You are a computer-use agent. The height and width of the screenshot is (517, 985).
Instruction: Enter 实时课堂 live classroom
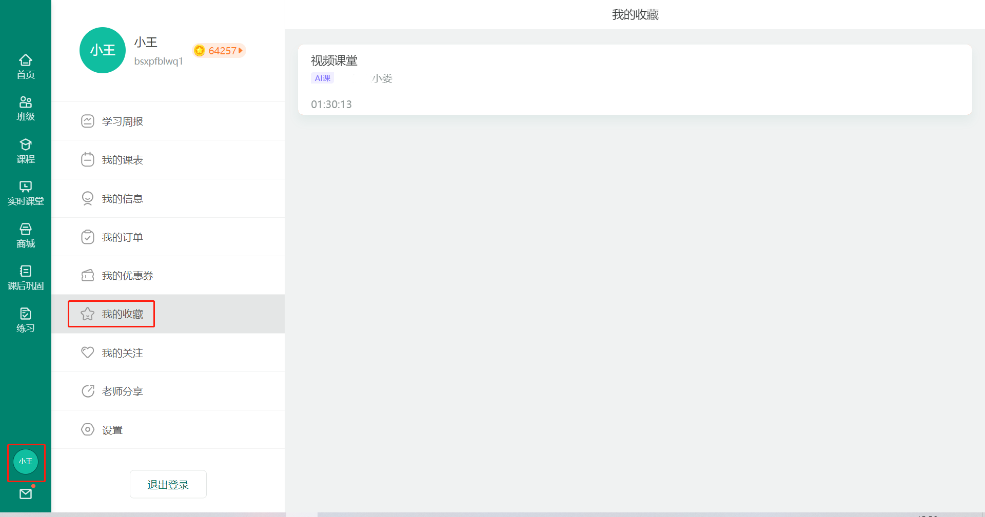pos(25,193)
